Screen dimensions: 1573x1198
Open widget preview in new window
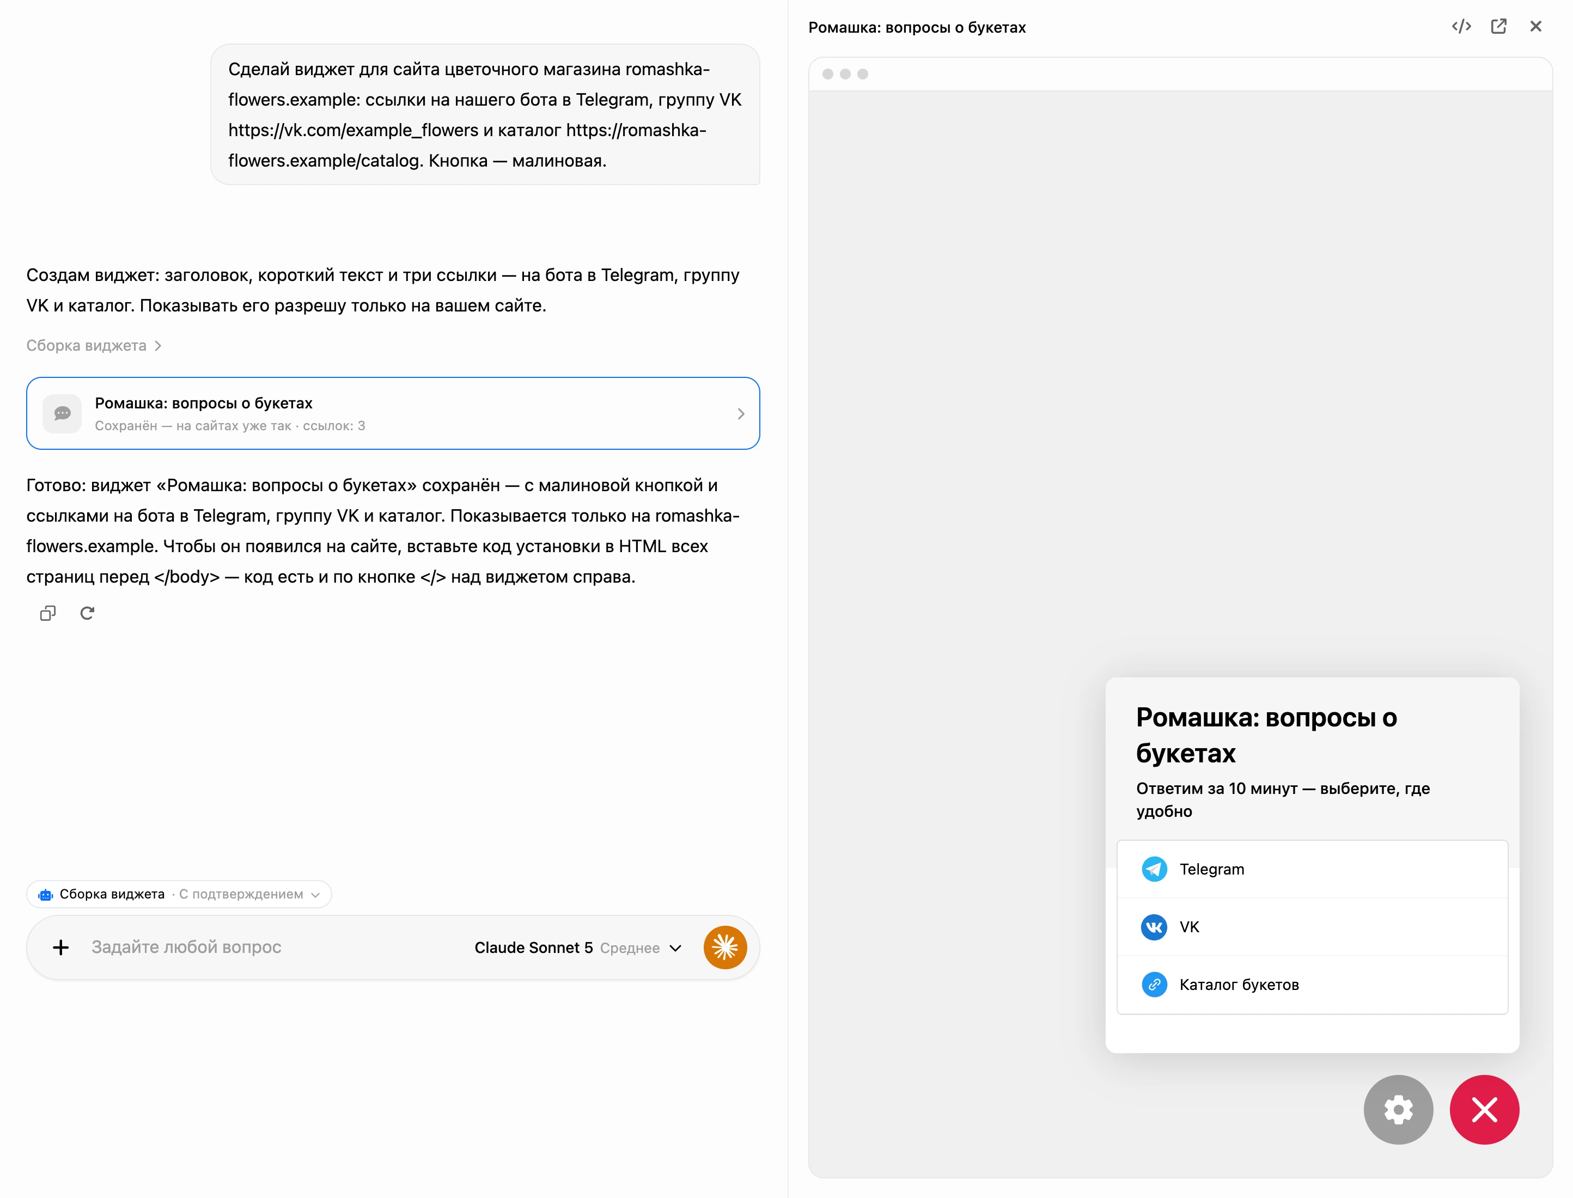click(x=1498, y=26)
